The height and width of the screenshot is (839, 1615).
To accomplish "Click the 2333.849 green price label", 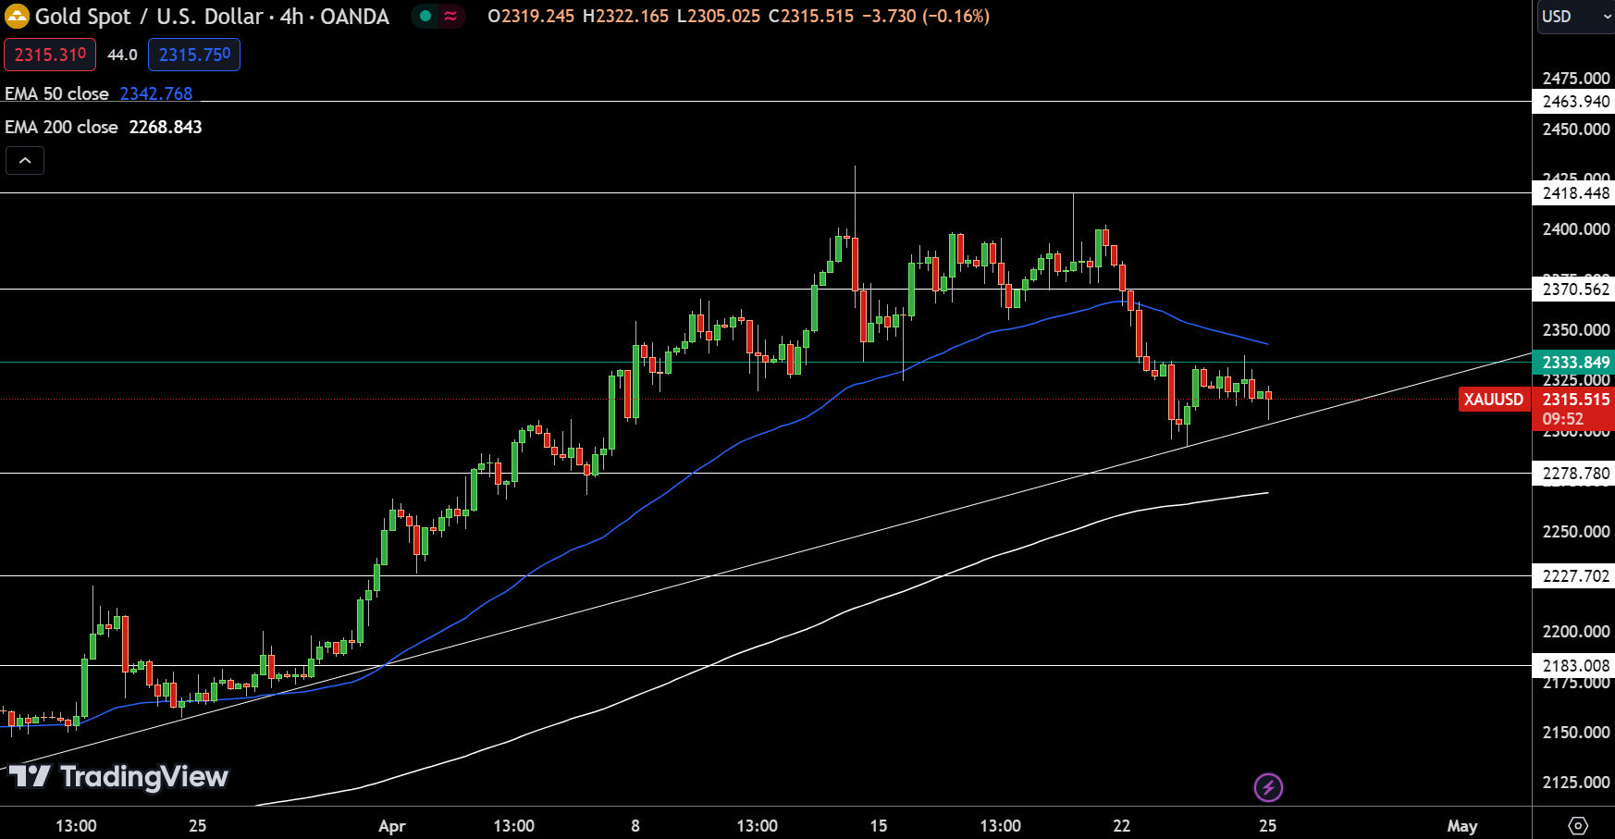I will click(1574, 362).
